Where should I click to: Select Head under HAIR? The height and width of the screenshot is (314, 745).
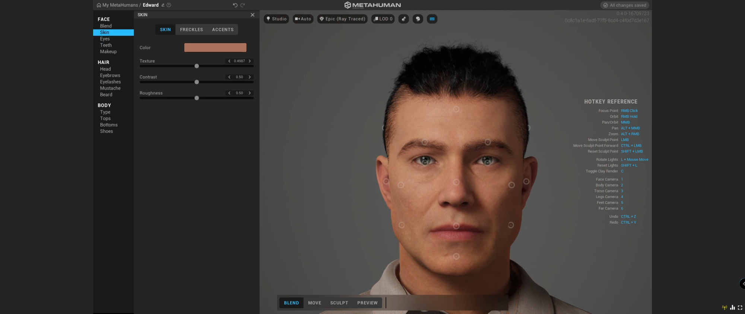105,69
